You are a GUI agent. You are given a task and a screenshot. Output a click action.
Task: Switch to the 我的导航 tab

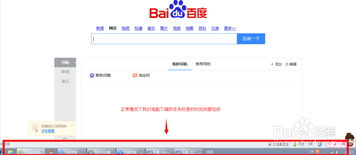(x=179, y=64)
